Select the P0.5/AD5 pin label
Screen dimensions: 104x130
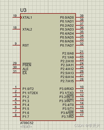coord(67,37)
